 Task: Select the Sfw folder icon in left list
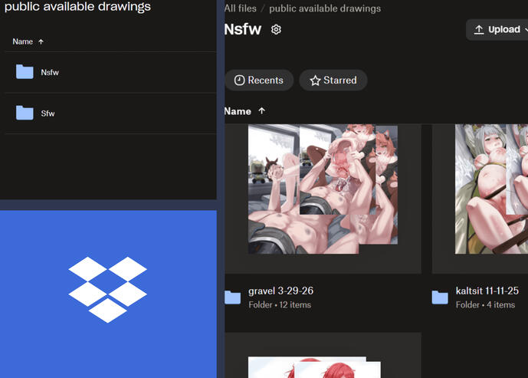25,113
